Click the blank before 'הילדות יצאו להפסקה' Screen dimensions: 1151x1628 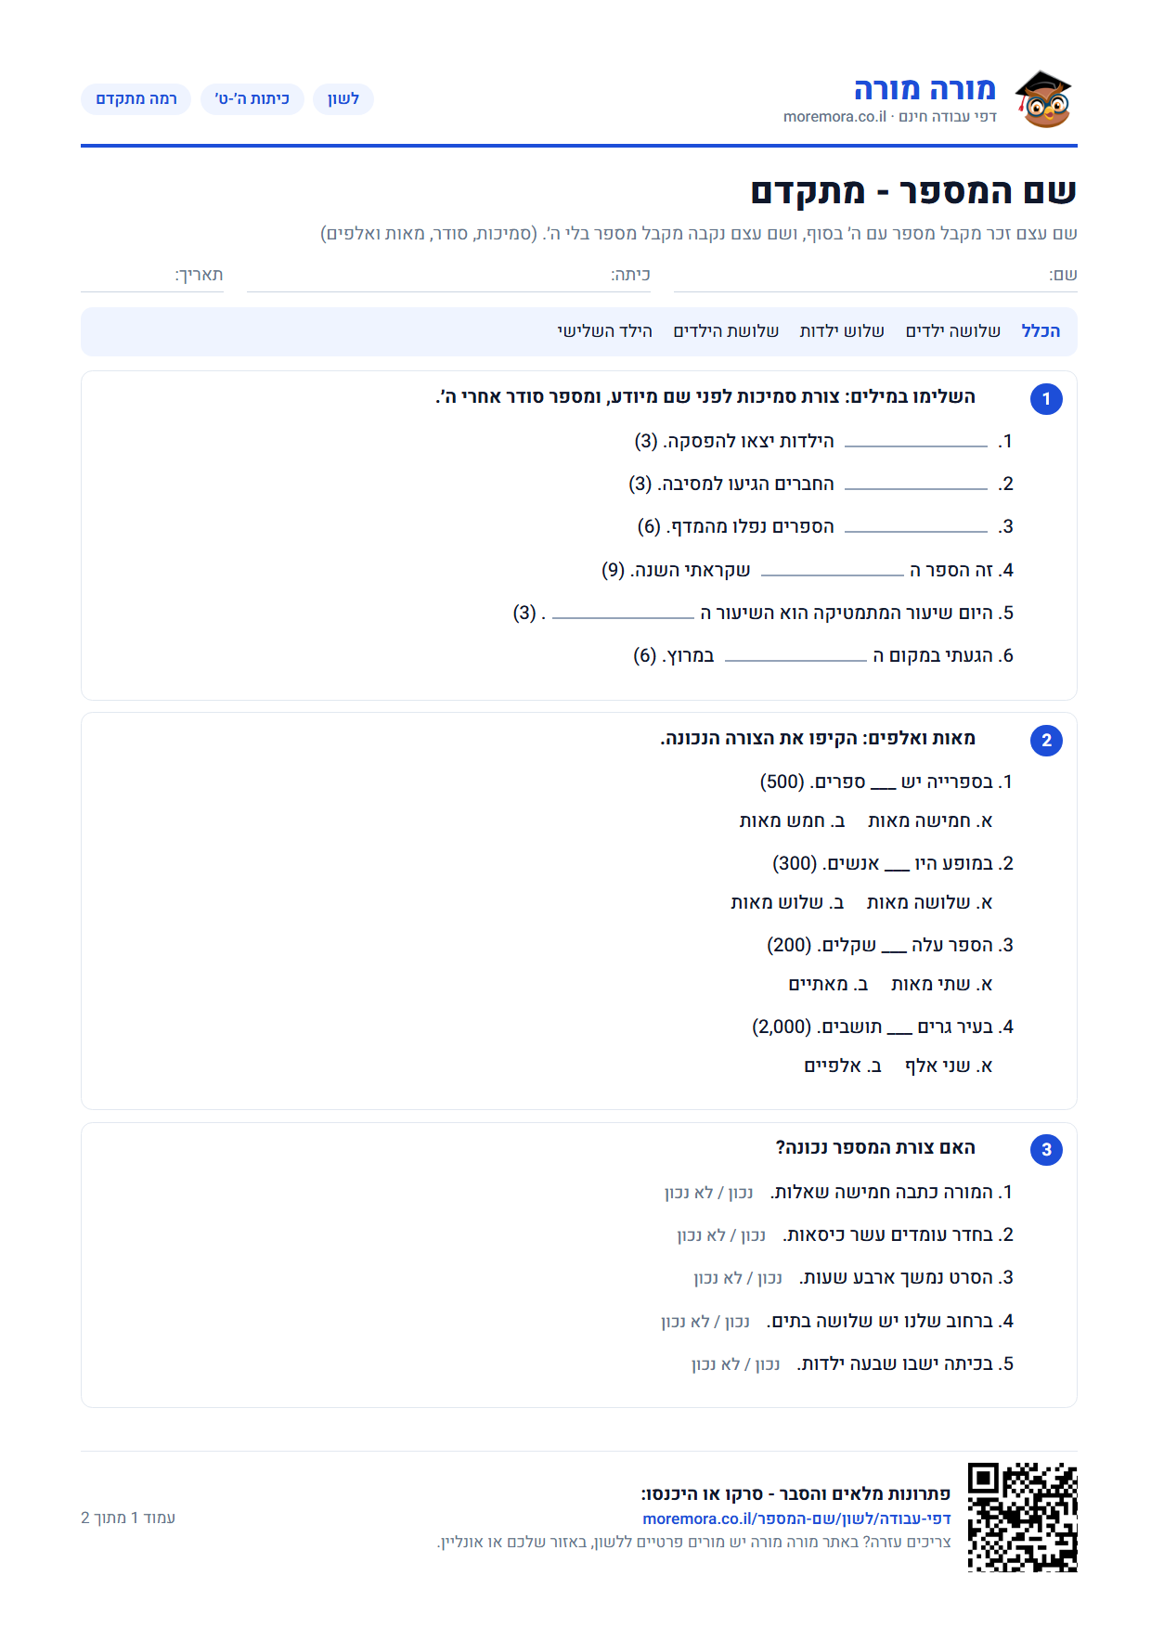point(916,443)
